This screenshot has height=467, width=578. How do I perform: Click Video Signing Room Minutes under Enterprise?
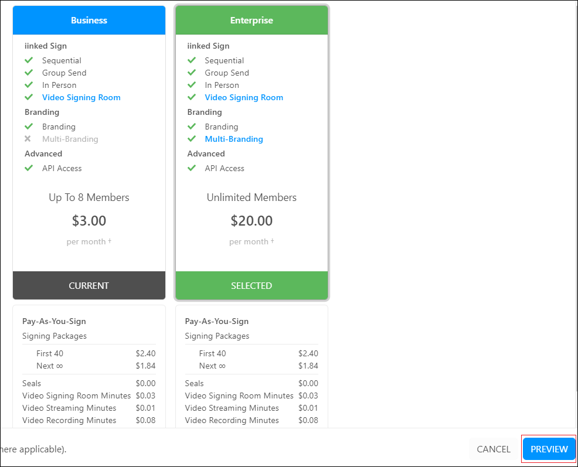point(239,396)
